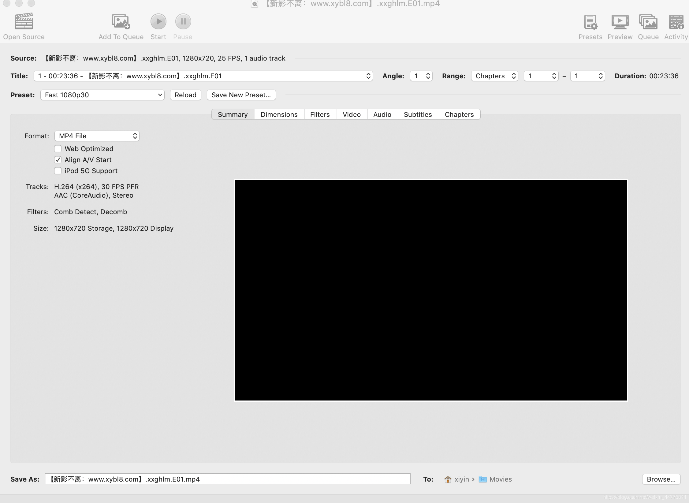Screen dimensions: 689x503
Task: Click the Save New Preset button
Action: tap(241, 95)
